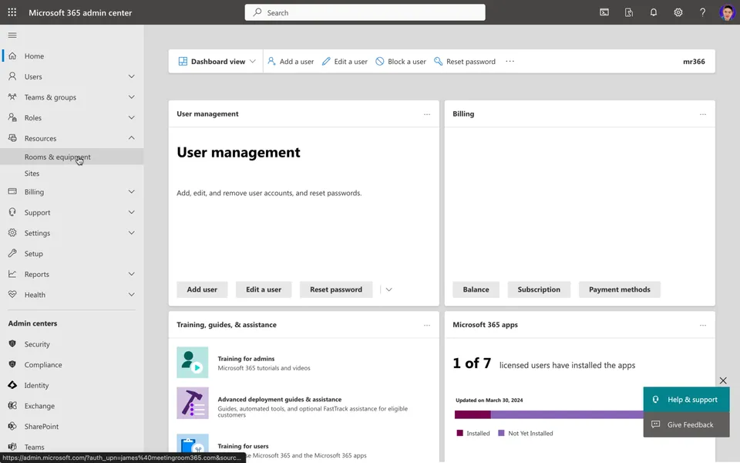The height and width of the screenshot is (463, 740).
Task: Collapse the Resources section chevron
Action: 131,138
